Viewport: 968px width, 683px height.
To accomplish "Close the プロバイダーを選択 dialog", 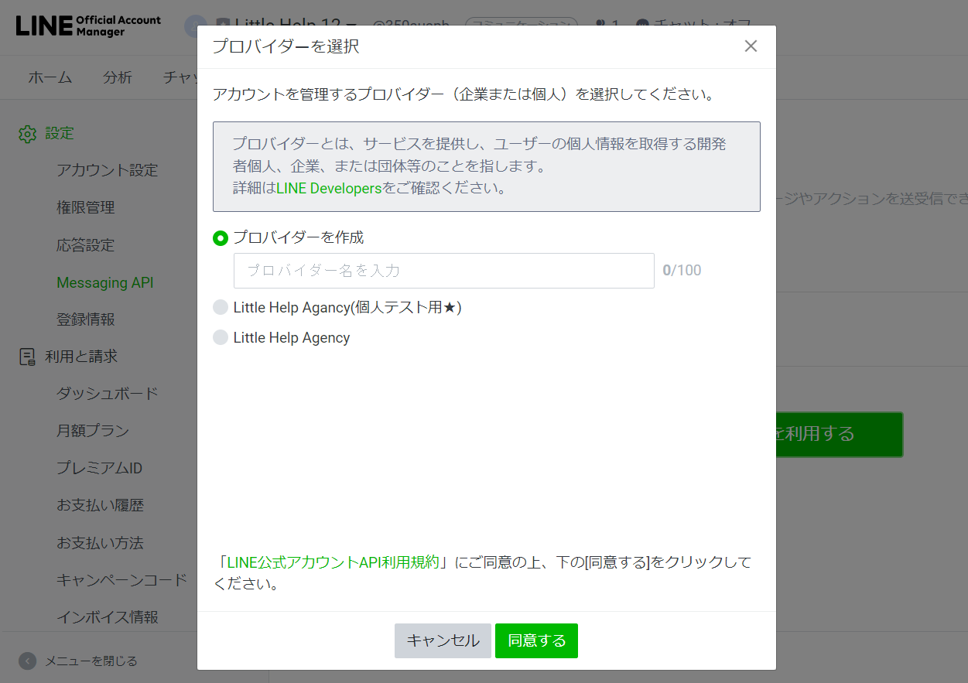I will 750,46.
